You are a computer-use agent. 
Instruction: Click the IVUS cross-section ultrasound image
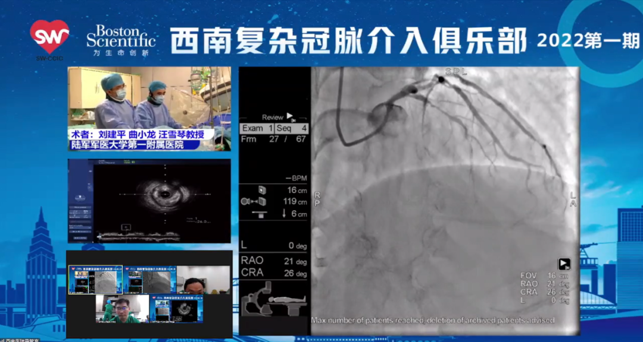[x=165, y=193]
